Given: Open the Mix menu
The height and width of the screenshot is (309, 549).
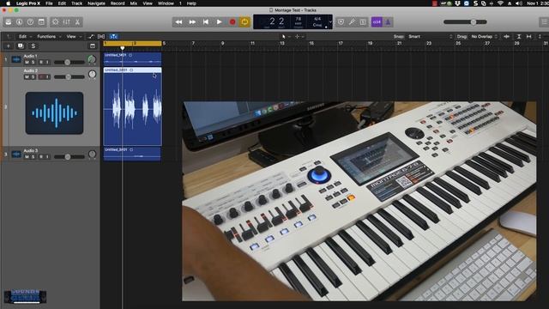Looking at the screenshot, I should (x=134, y=3).
